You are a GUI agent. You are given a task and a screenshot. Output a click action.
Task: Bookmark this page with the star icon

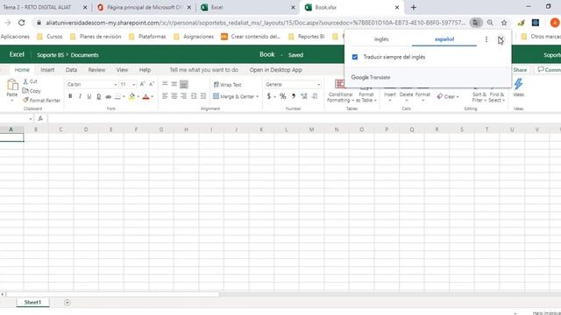click(x=504, y=23)
